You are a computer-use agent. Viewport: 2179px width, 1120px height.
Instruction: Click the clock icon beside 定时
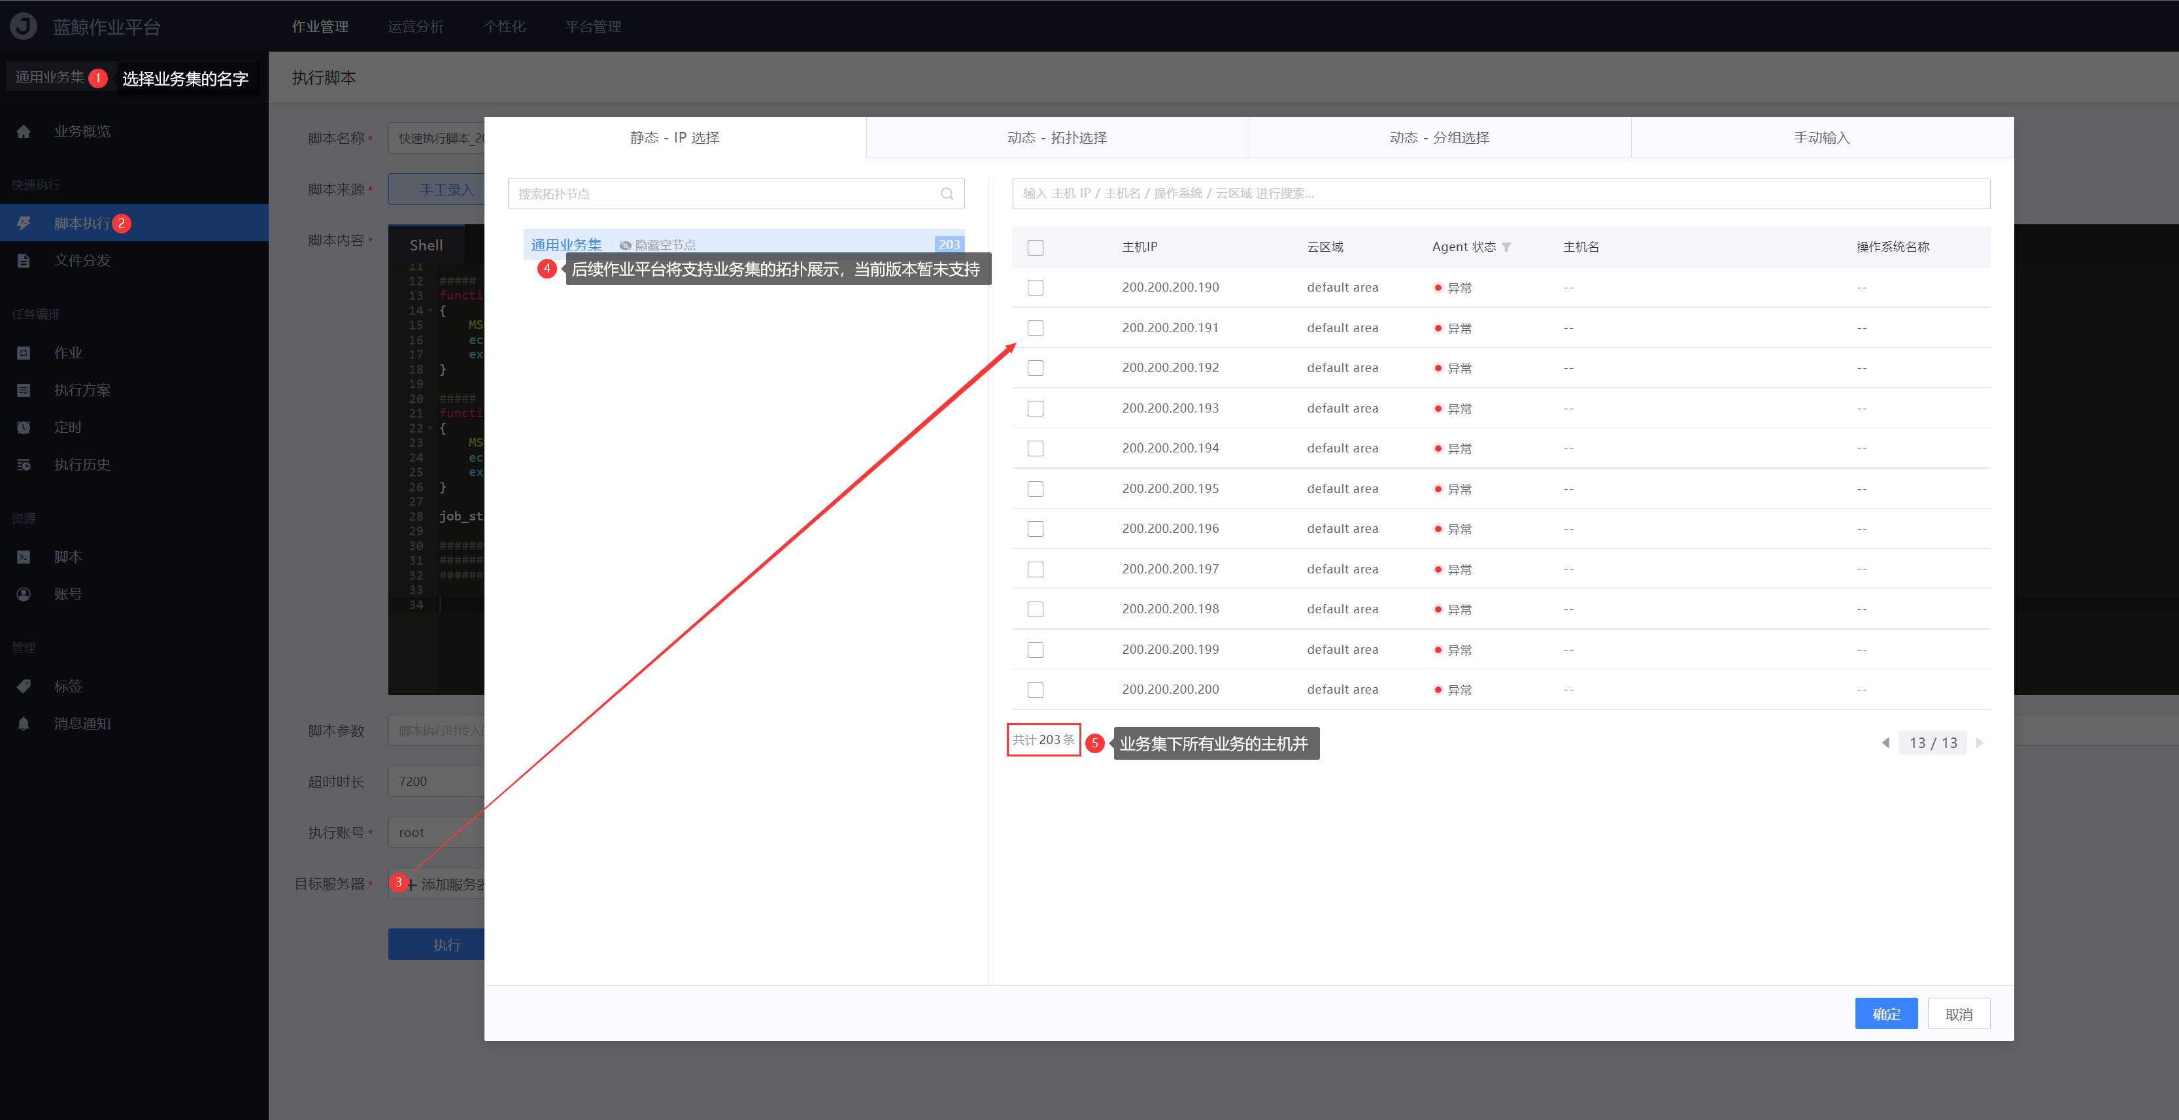click(24, 427)
